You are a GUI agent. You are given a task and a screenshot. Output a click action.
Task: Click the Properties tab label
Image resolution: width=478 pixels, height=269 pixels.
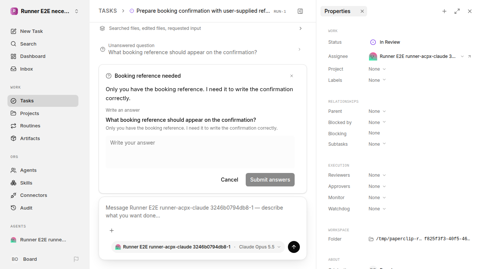pos(337,11)
